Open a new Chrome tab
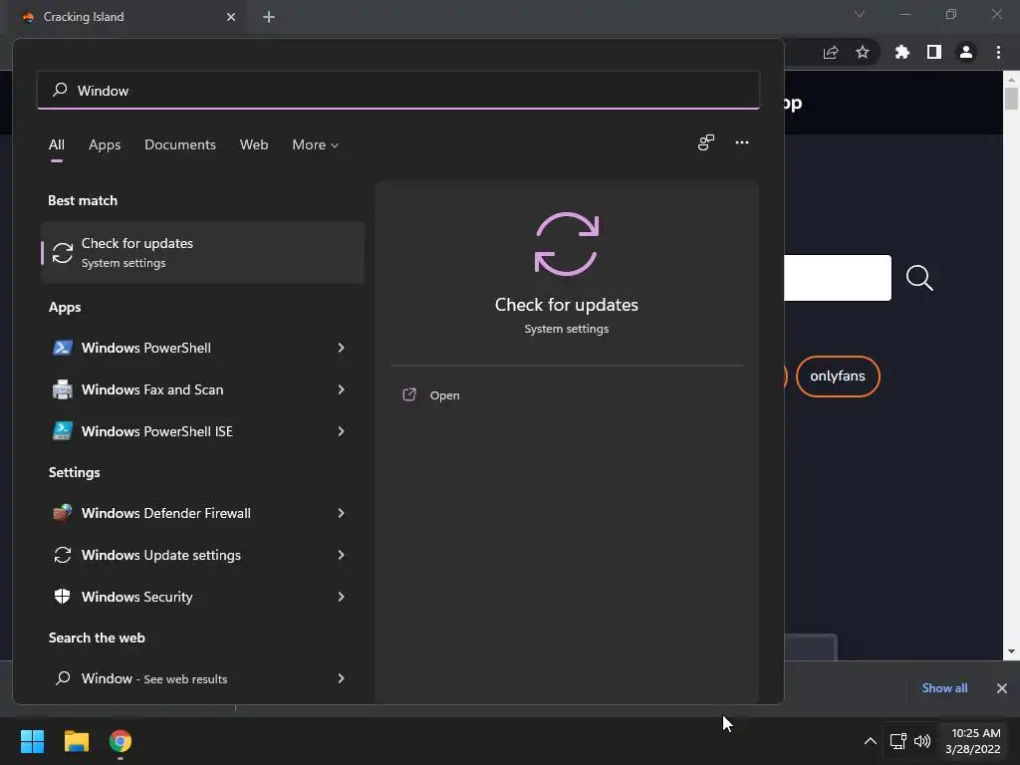This screenshot has width=1020, height=765. (269, 17)
